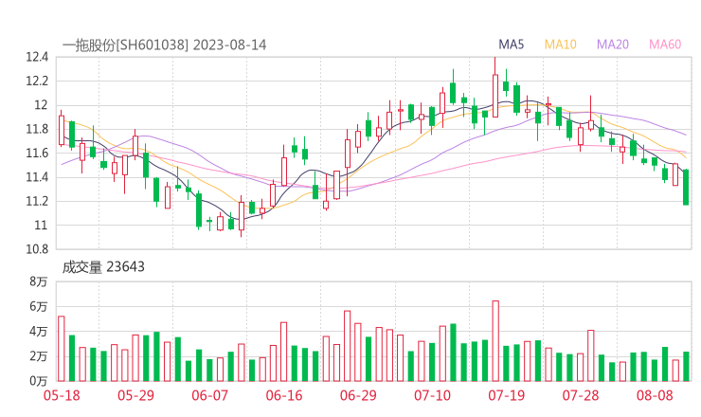Click the MA10 legend label
Image resolution: width=701 pixels, height=417 pixels.
pos(560,45)
